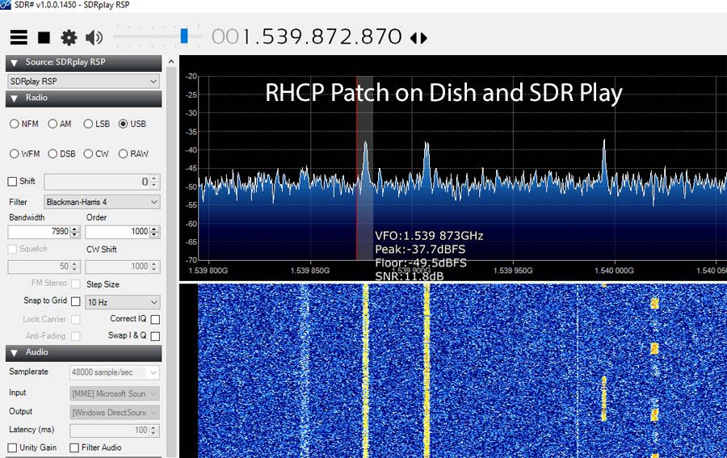Image resolution: width=727 pixels, height=458 pixels.
Task: Open the Output Windows DirectSound dropdown
Action: coord(115,412)
